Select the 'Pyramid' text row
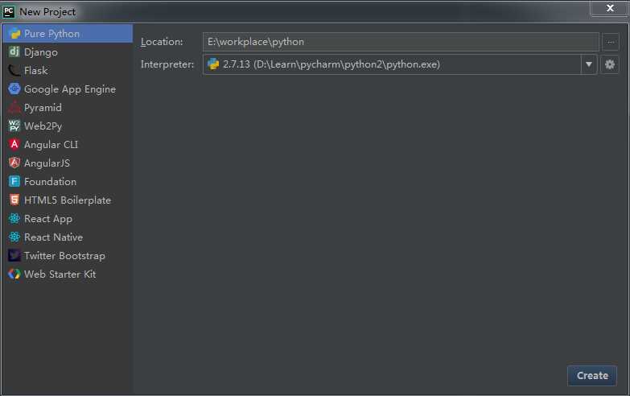Viewport: 630px width, 396px height. [x=43, y=108]
